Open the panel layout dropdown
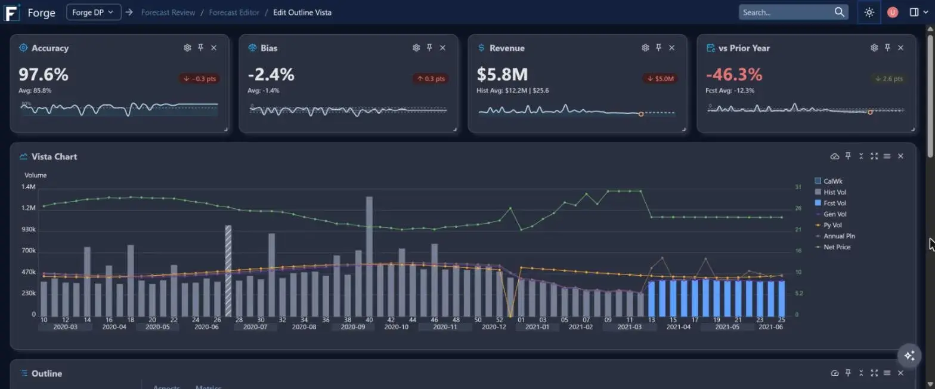 918,12
